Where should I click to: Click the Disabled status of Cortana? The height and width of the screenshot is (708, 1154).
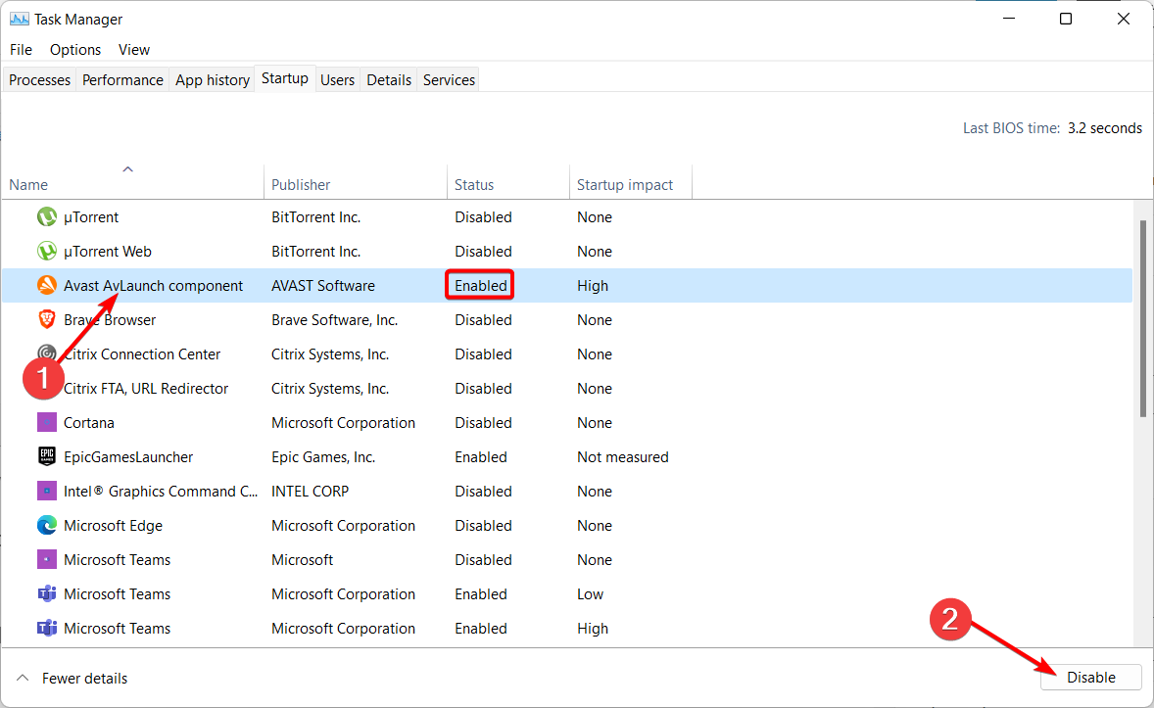tap(483, 422)
